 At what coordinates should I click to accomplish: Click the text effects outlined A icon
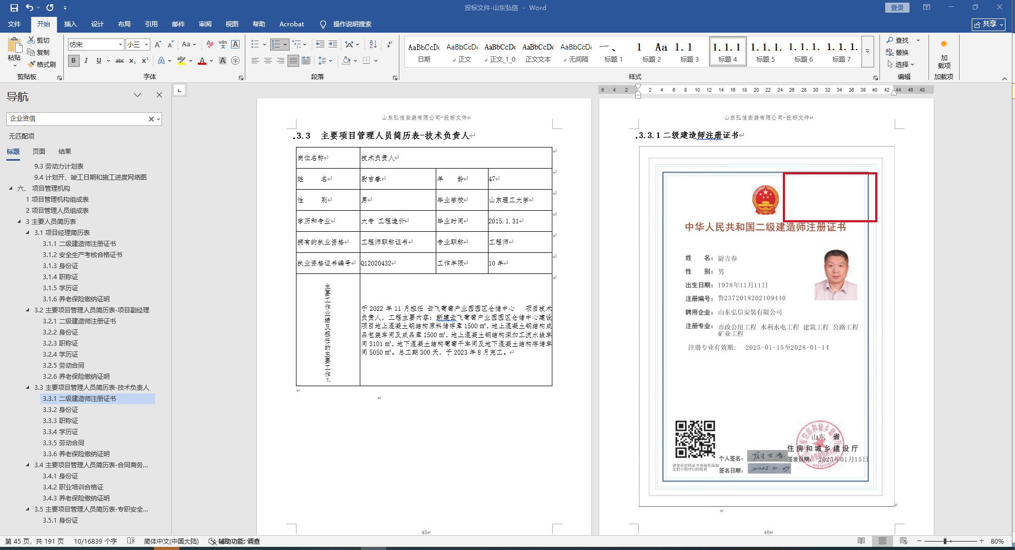click(161, 61)
